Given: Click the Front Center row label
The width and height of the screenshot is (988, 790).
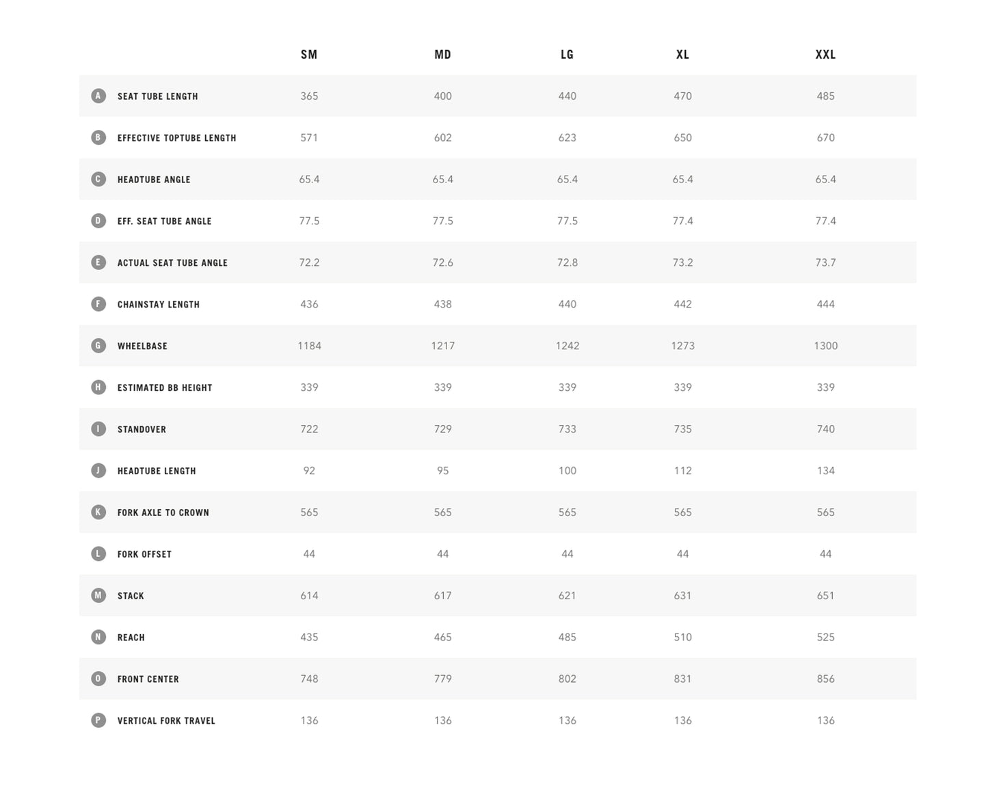Looking at the screenshot, I should (148, 679).
